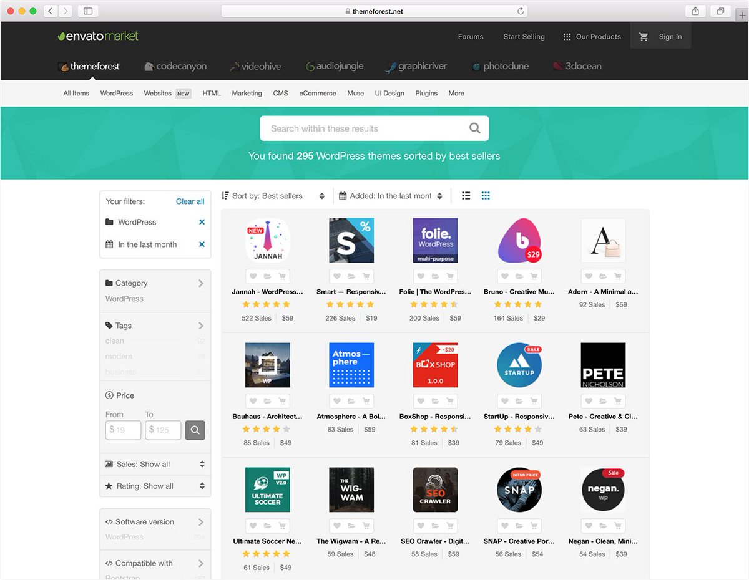This screenshot has height=580, width=749.
Task: Select the videohive marketplace tab
Action: (x=255, y=66)
